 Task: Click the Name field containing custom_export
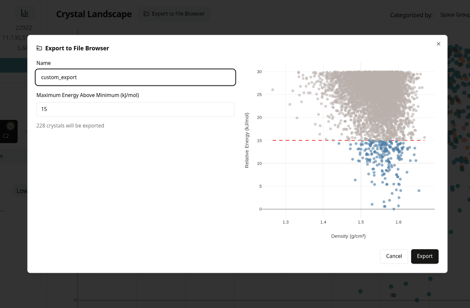135,77
